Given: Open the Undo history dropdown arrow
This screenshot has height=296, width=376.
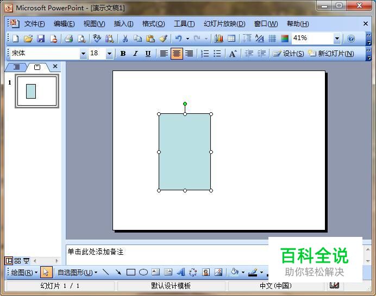Looking at the screenshot, I should coord(187,38).
